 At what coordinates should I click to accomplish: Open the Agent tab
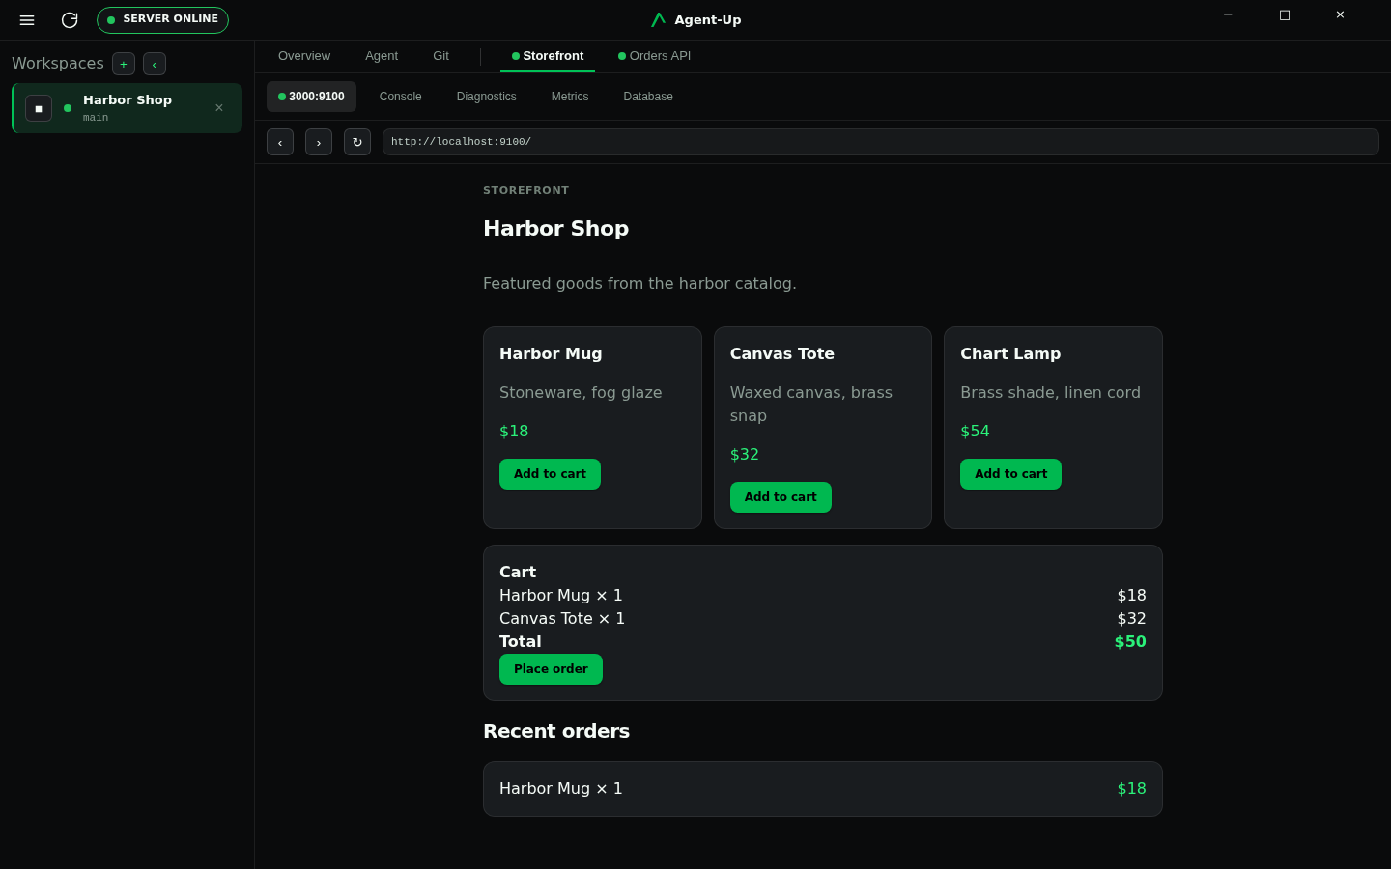coord(382,56)
